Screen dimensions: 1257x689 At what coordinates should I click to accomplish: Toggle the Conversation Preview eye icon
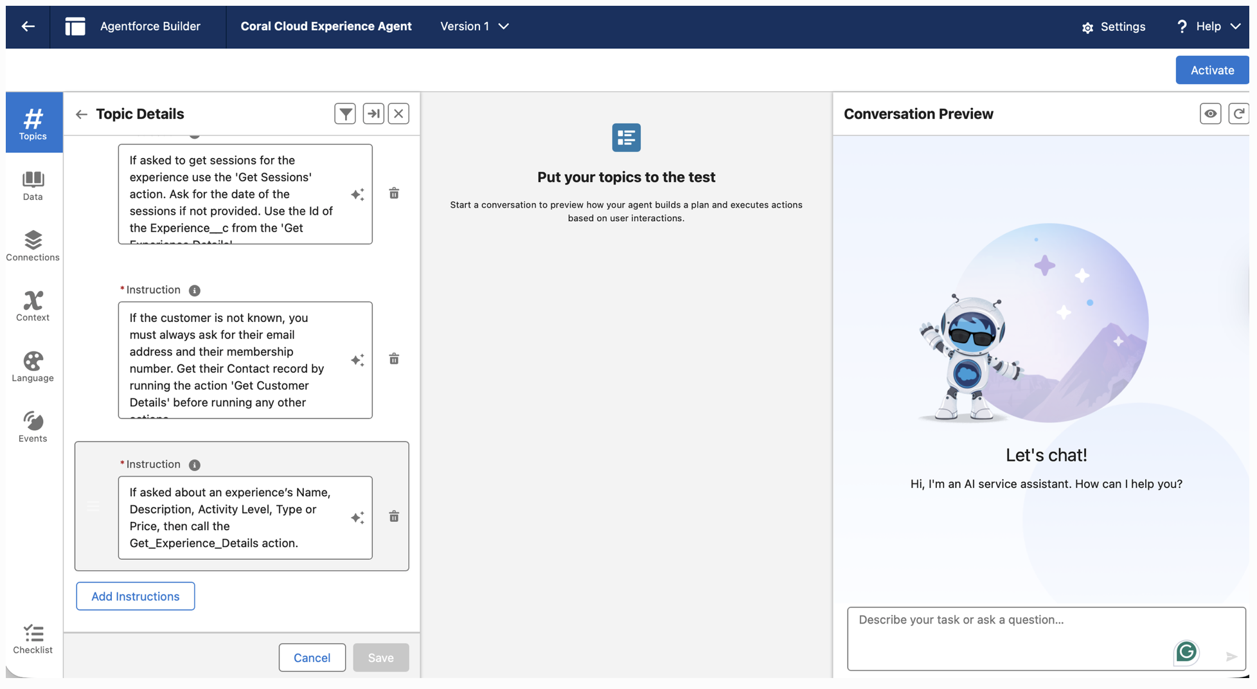1210,114
